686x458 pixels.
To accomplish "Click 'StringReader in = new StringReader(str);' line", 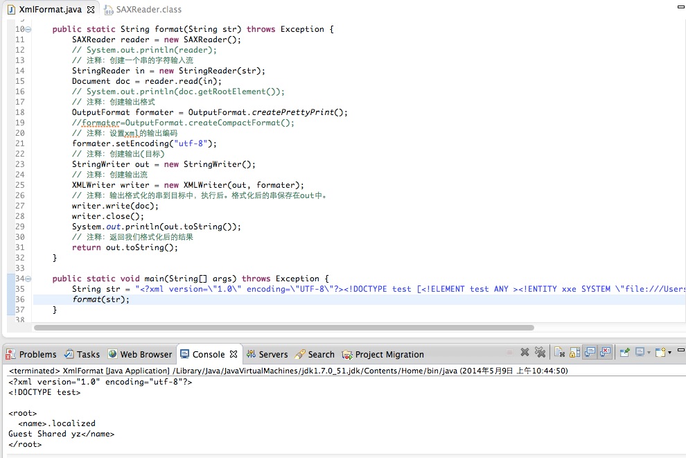I will [168, 71].
